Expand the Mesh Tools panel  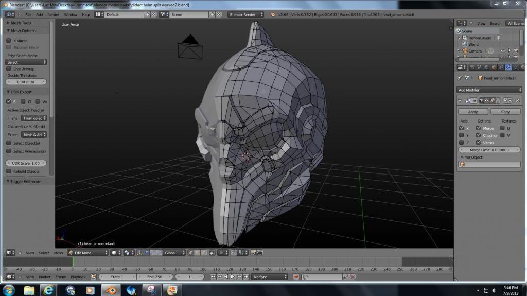(21, 23)
